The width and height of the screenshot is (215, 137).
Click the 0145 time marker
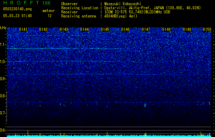click(x=105, y=29)
